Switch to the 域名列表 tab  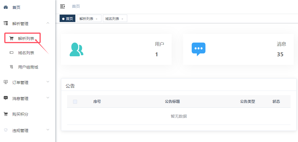tap(115, 18)
